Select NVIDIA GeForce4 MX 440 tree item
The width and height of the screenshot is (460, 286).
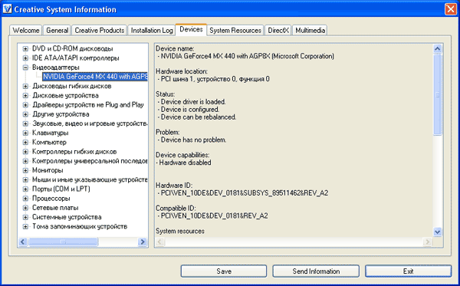[x=95, y=77]
